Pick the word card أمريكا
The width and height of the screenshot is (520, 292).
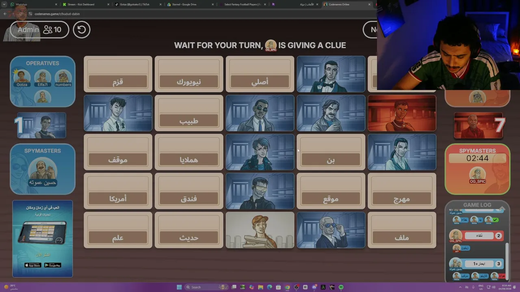(118, 191)
